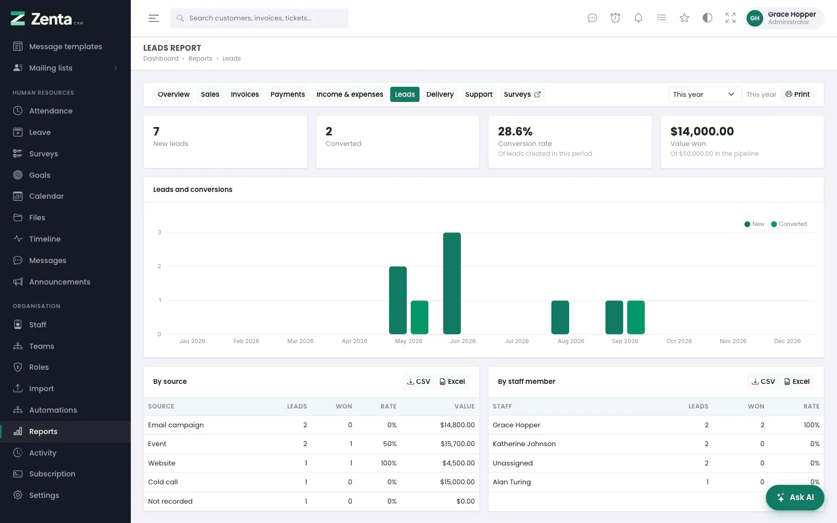Switch to the Sales report tab
Screen dimensions: 837x523
[x=210, y=94]
